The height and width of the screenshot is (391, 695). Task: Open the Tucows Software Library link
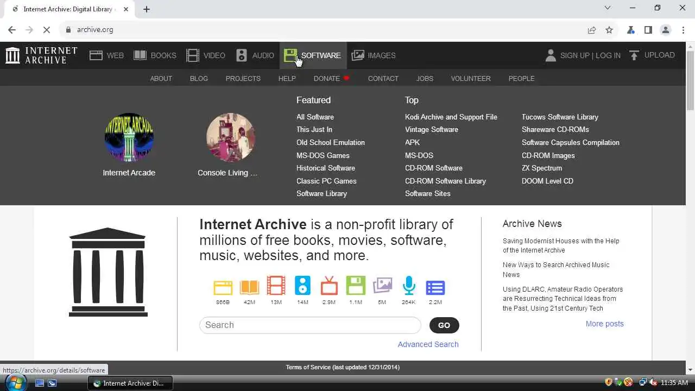pyautogui.click(x=560, y=117)
